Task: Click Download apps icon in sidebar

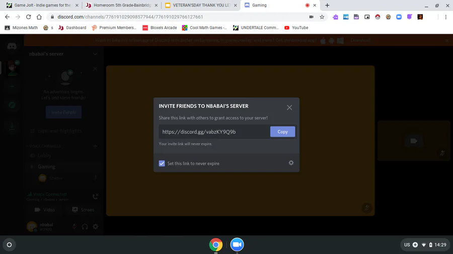Action: click(x=12, y=126)
